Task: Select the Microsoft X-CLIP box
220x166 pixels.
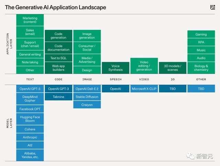Action: (x=144, y=89)
